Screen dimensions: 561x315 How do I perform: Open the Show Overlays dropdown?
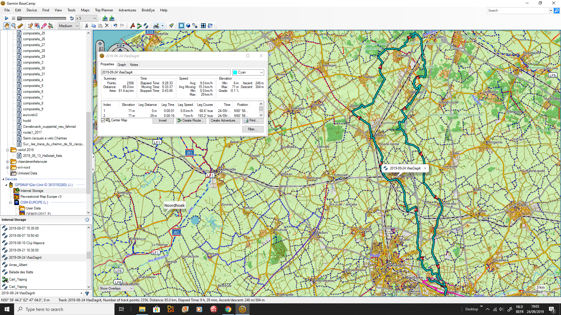pyautogui.click(x=116, y=288)
